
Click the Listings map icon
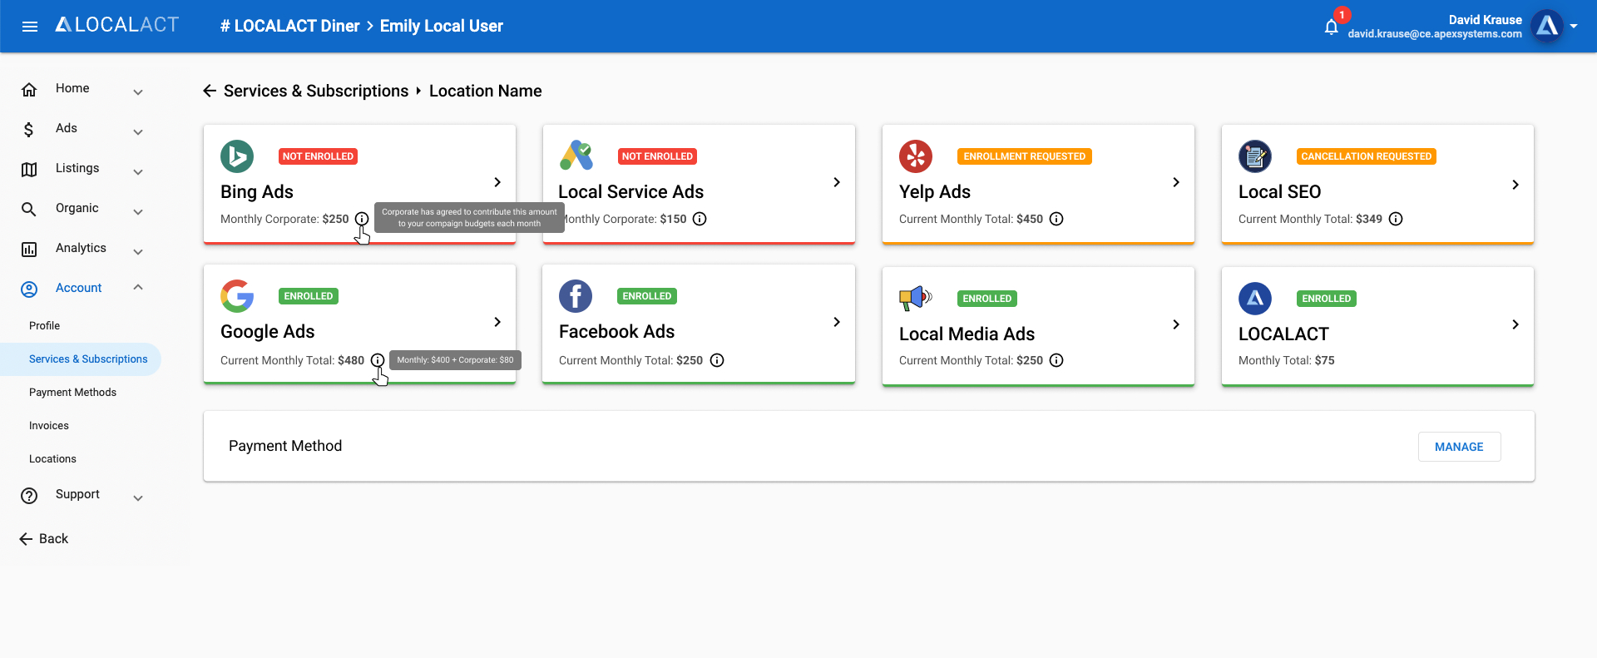tap(29, 169)
